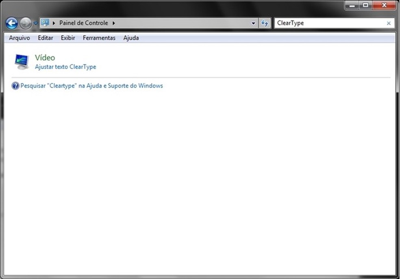Viewport: 400px width, 279px height.
Task: Click the blue help question mark icon
Action: pyautogui.click(x=15, y=86)
